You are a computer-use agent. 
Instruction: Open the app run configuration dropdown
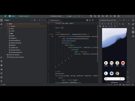click(x=70, y=16)
